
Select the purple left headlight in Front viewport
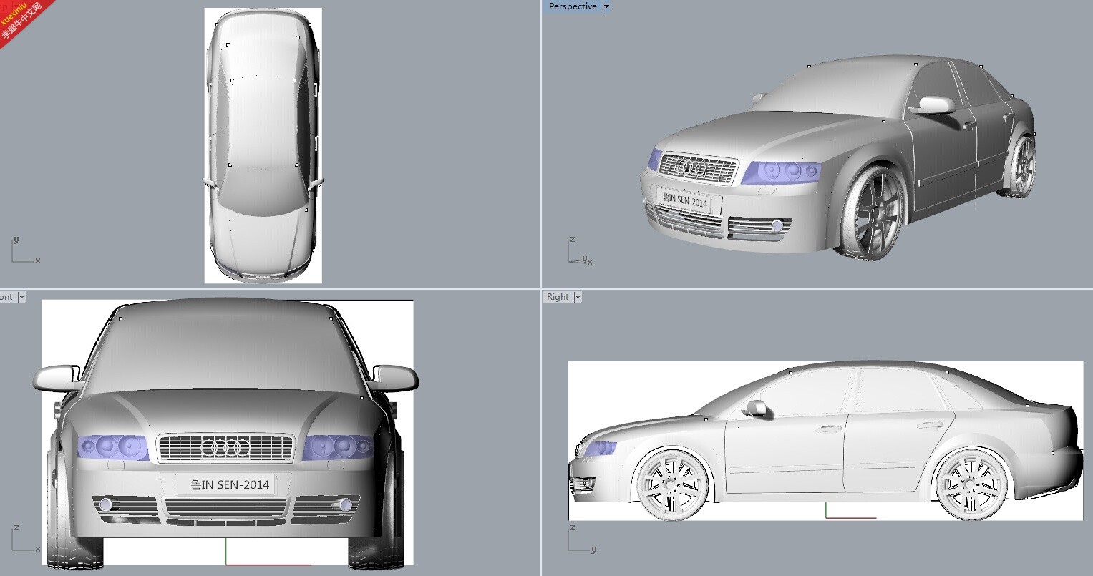pos(113,447)
